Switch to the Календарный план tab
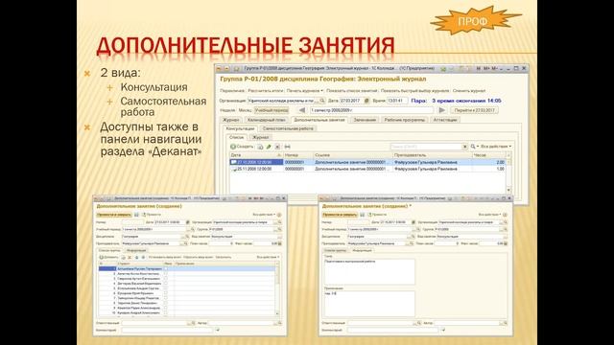The width and height of the screenshot is (614, 345). [x=267, y=120]
